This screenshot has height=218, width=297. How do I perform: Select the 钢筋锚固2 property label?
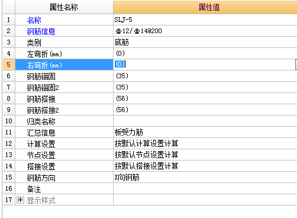click(43, 88)
